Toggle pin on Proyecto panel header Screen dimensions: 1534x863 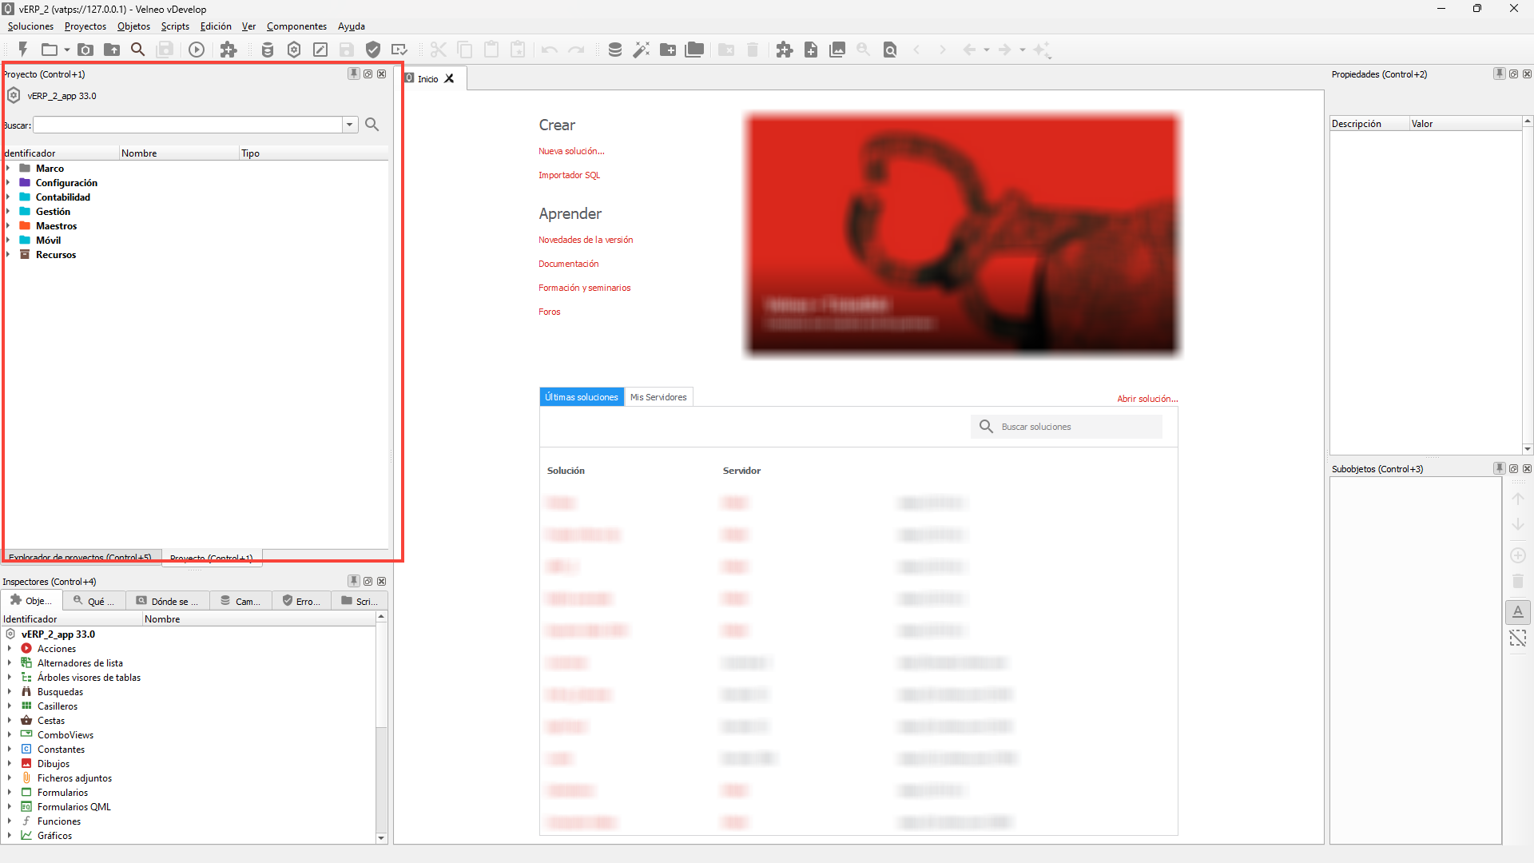[x=354, y=74]
